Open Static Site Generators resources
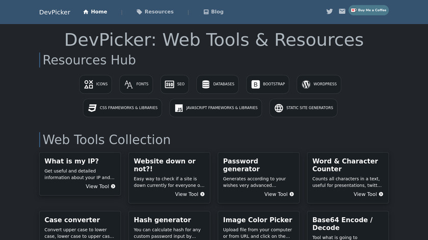428x240 pixels. [x=303, y=108]
